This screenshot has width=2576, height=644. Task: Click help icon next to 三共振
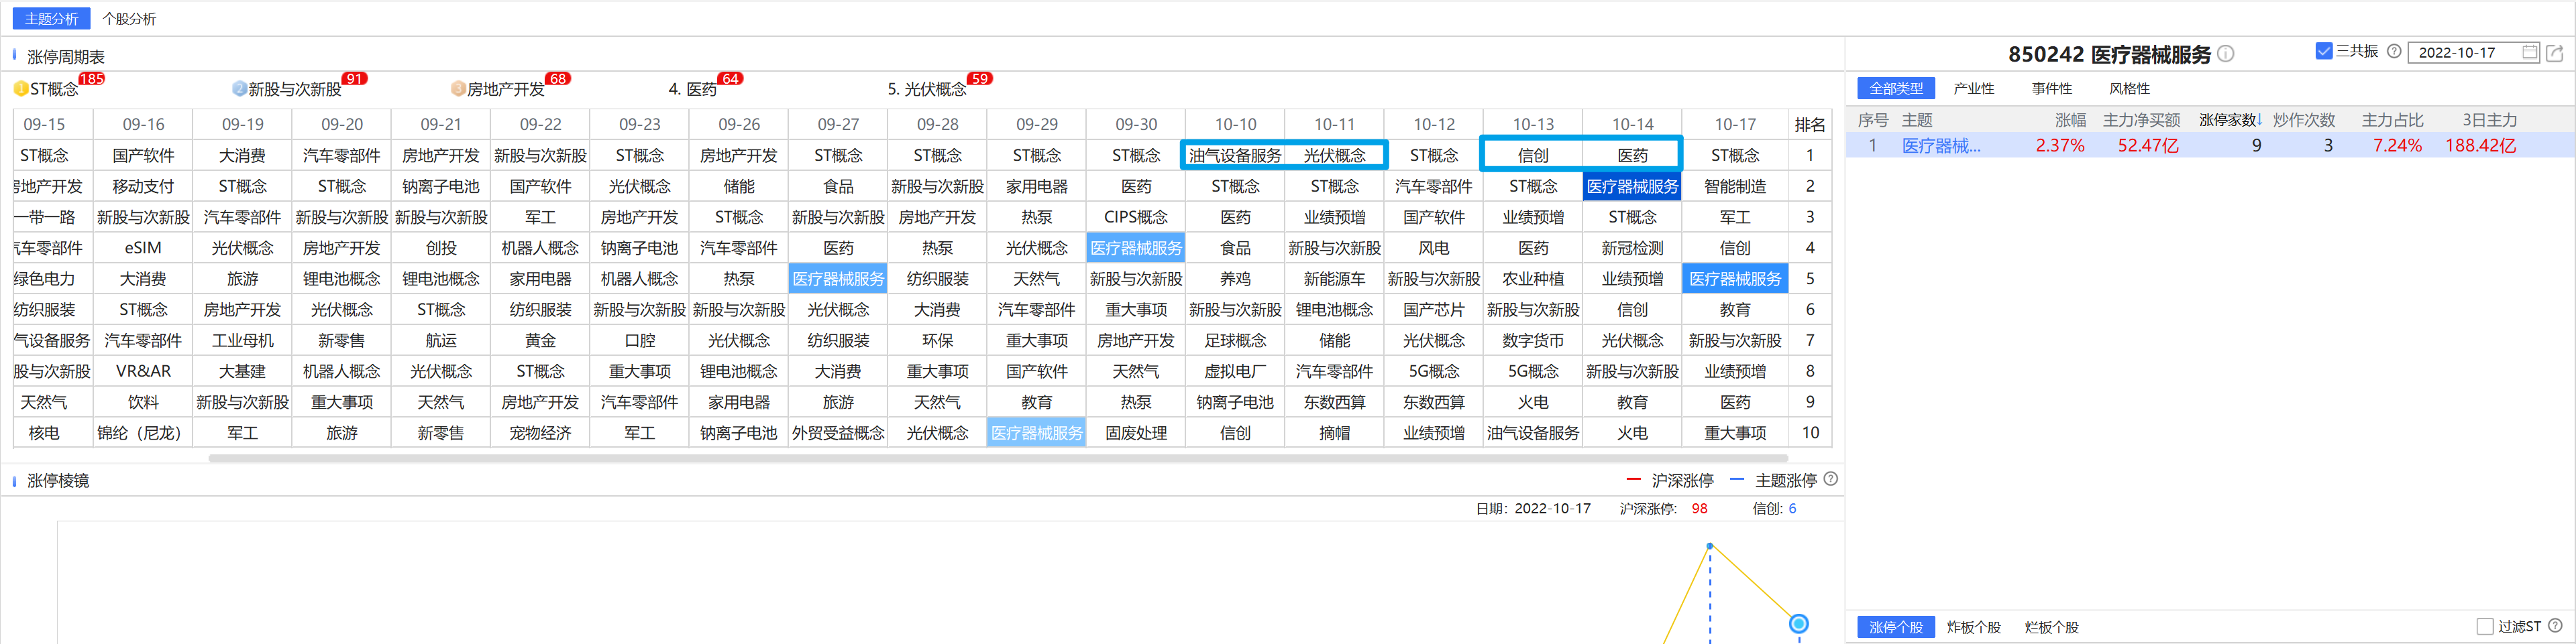pos(2394,51)
